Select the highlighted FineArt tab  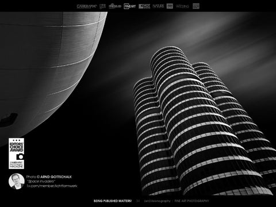click(x=130, y=6)
